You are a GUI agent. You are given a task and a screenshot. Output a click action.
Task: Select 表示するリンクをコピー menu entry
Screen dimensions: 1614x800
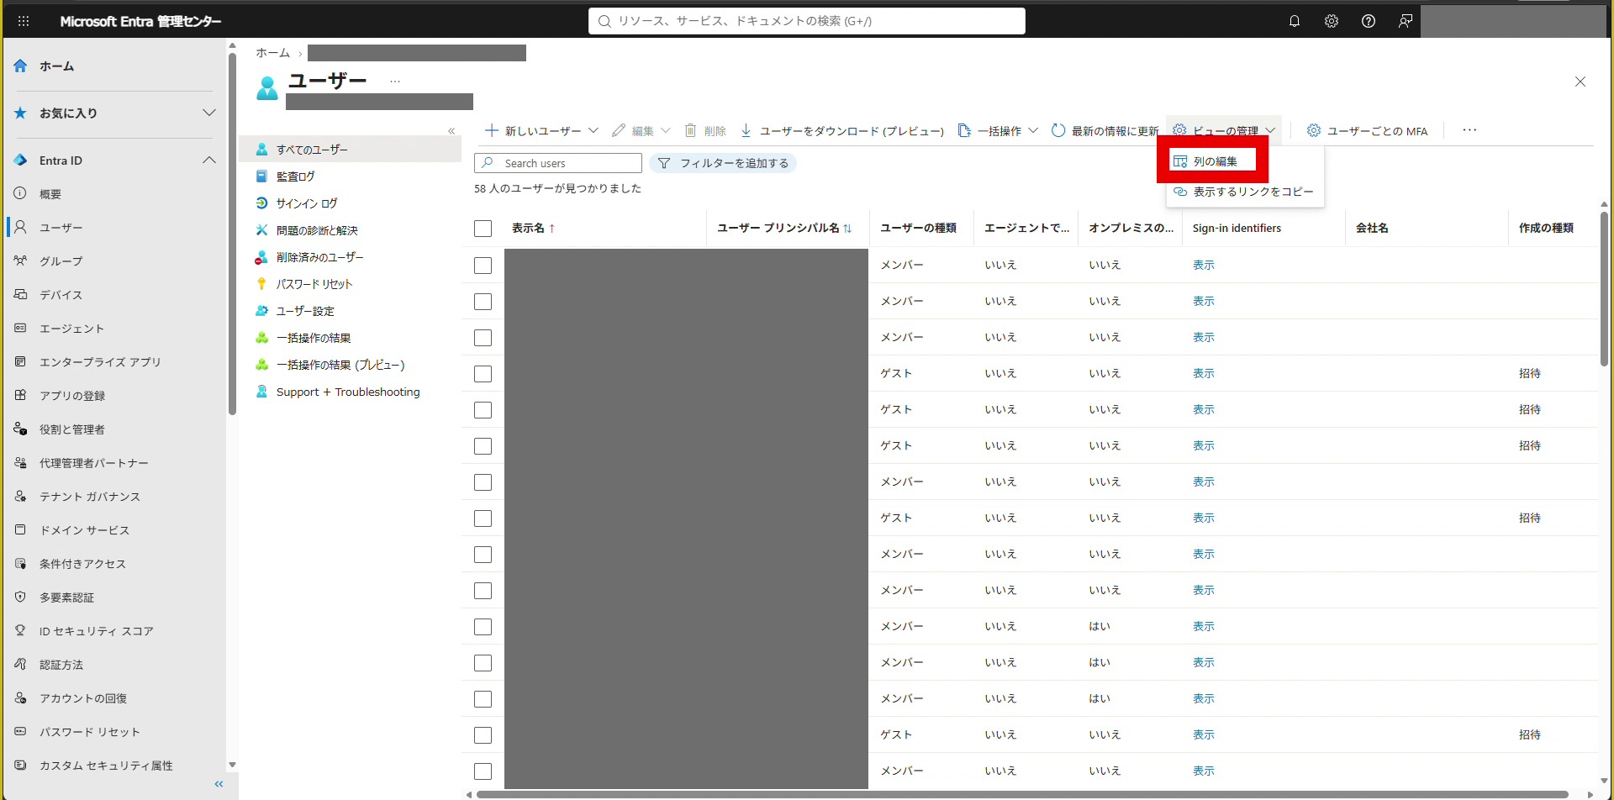[x=1245, y=192]
